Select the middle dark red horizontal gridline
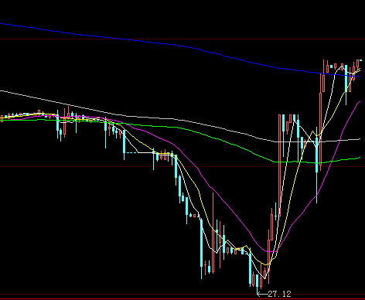 182,166
